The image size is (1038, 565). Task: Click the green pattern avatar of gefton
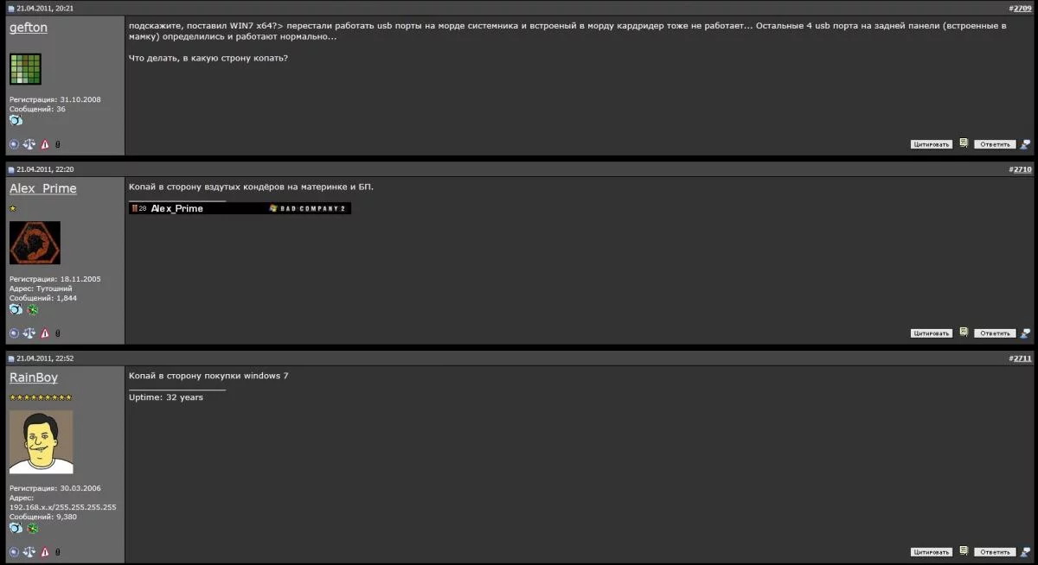pos(25,68)
